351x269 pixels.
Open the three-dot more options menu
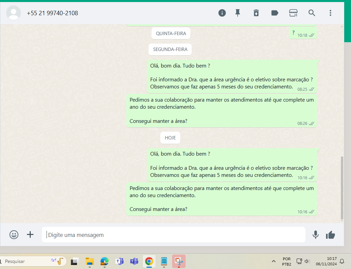click(x=330, y=13)
